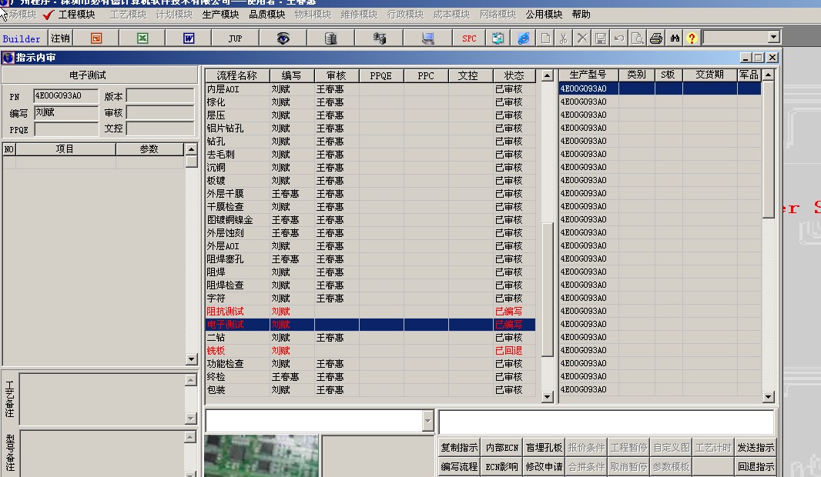Open the 工程模块 menu
This screenshot has width=821, height=477.
(x=76, y=15)
